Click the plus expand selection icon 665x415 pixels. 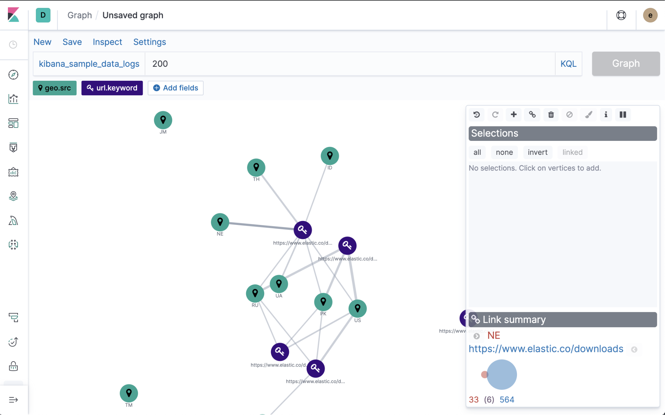[x=514, y=115]
